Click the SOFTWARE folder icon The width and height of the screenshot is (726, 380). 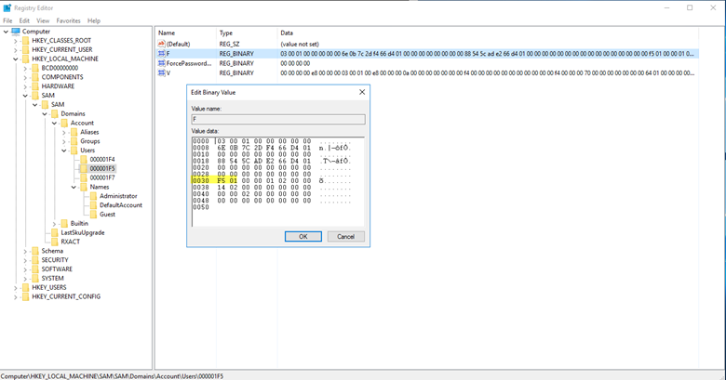click(x=35, y=269)
